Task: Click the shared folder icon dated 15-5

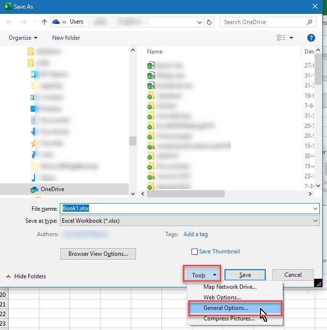Action: coord(151,146)
